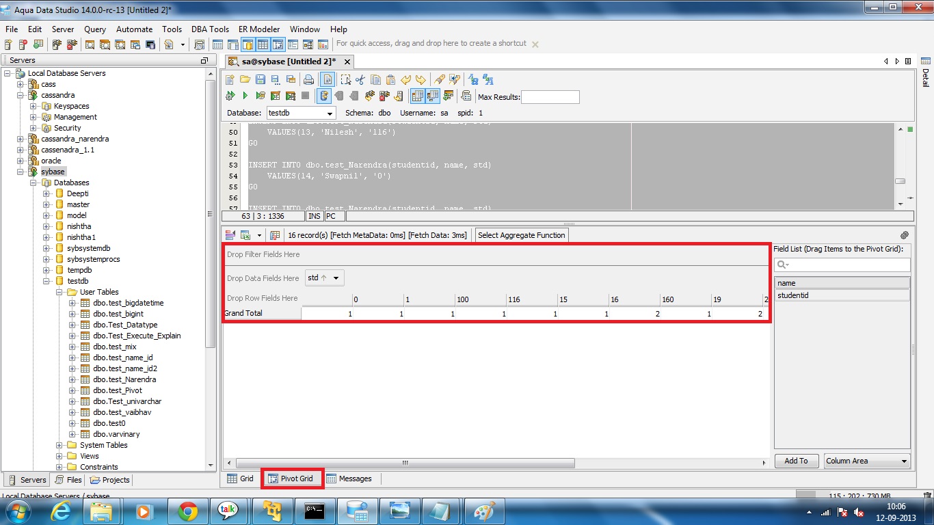Expand the cass server node
The width and height of the screenshot is (934, 525).
click(x=21, y=84)
